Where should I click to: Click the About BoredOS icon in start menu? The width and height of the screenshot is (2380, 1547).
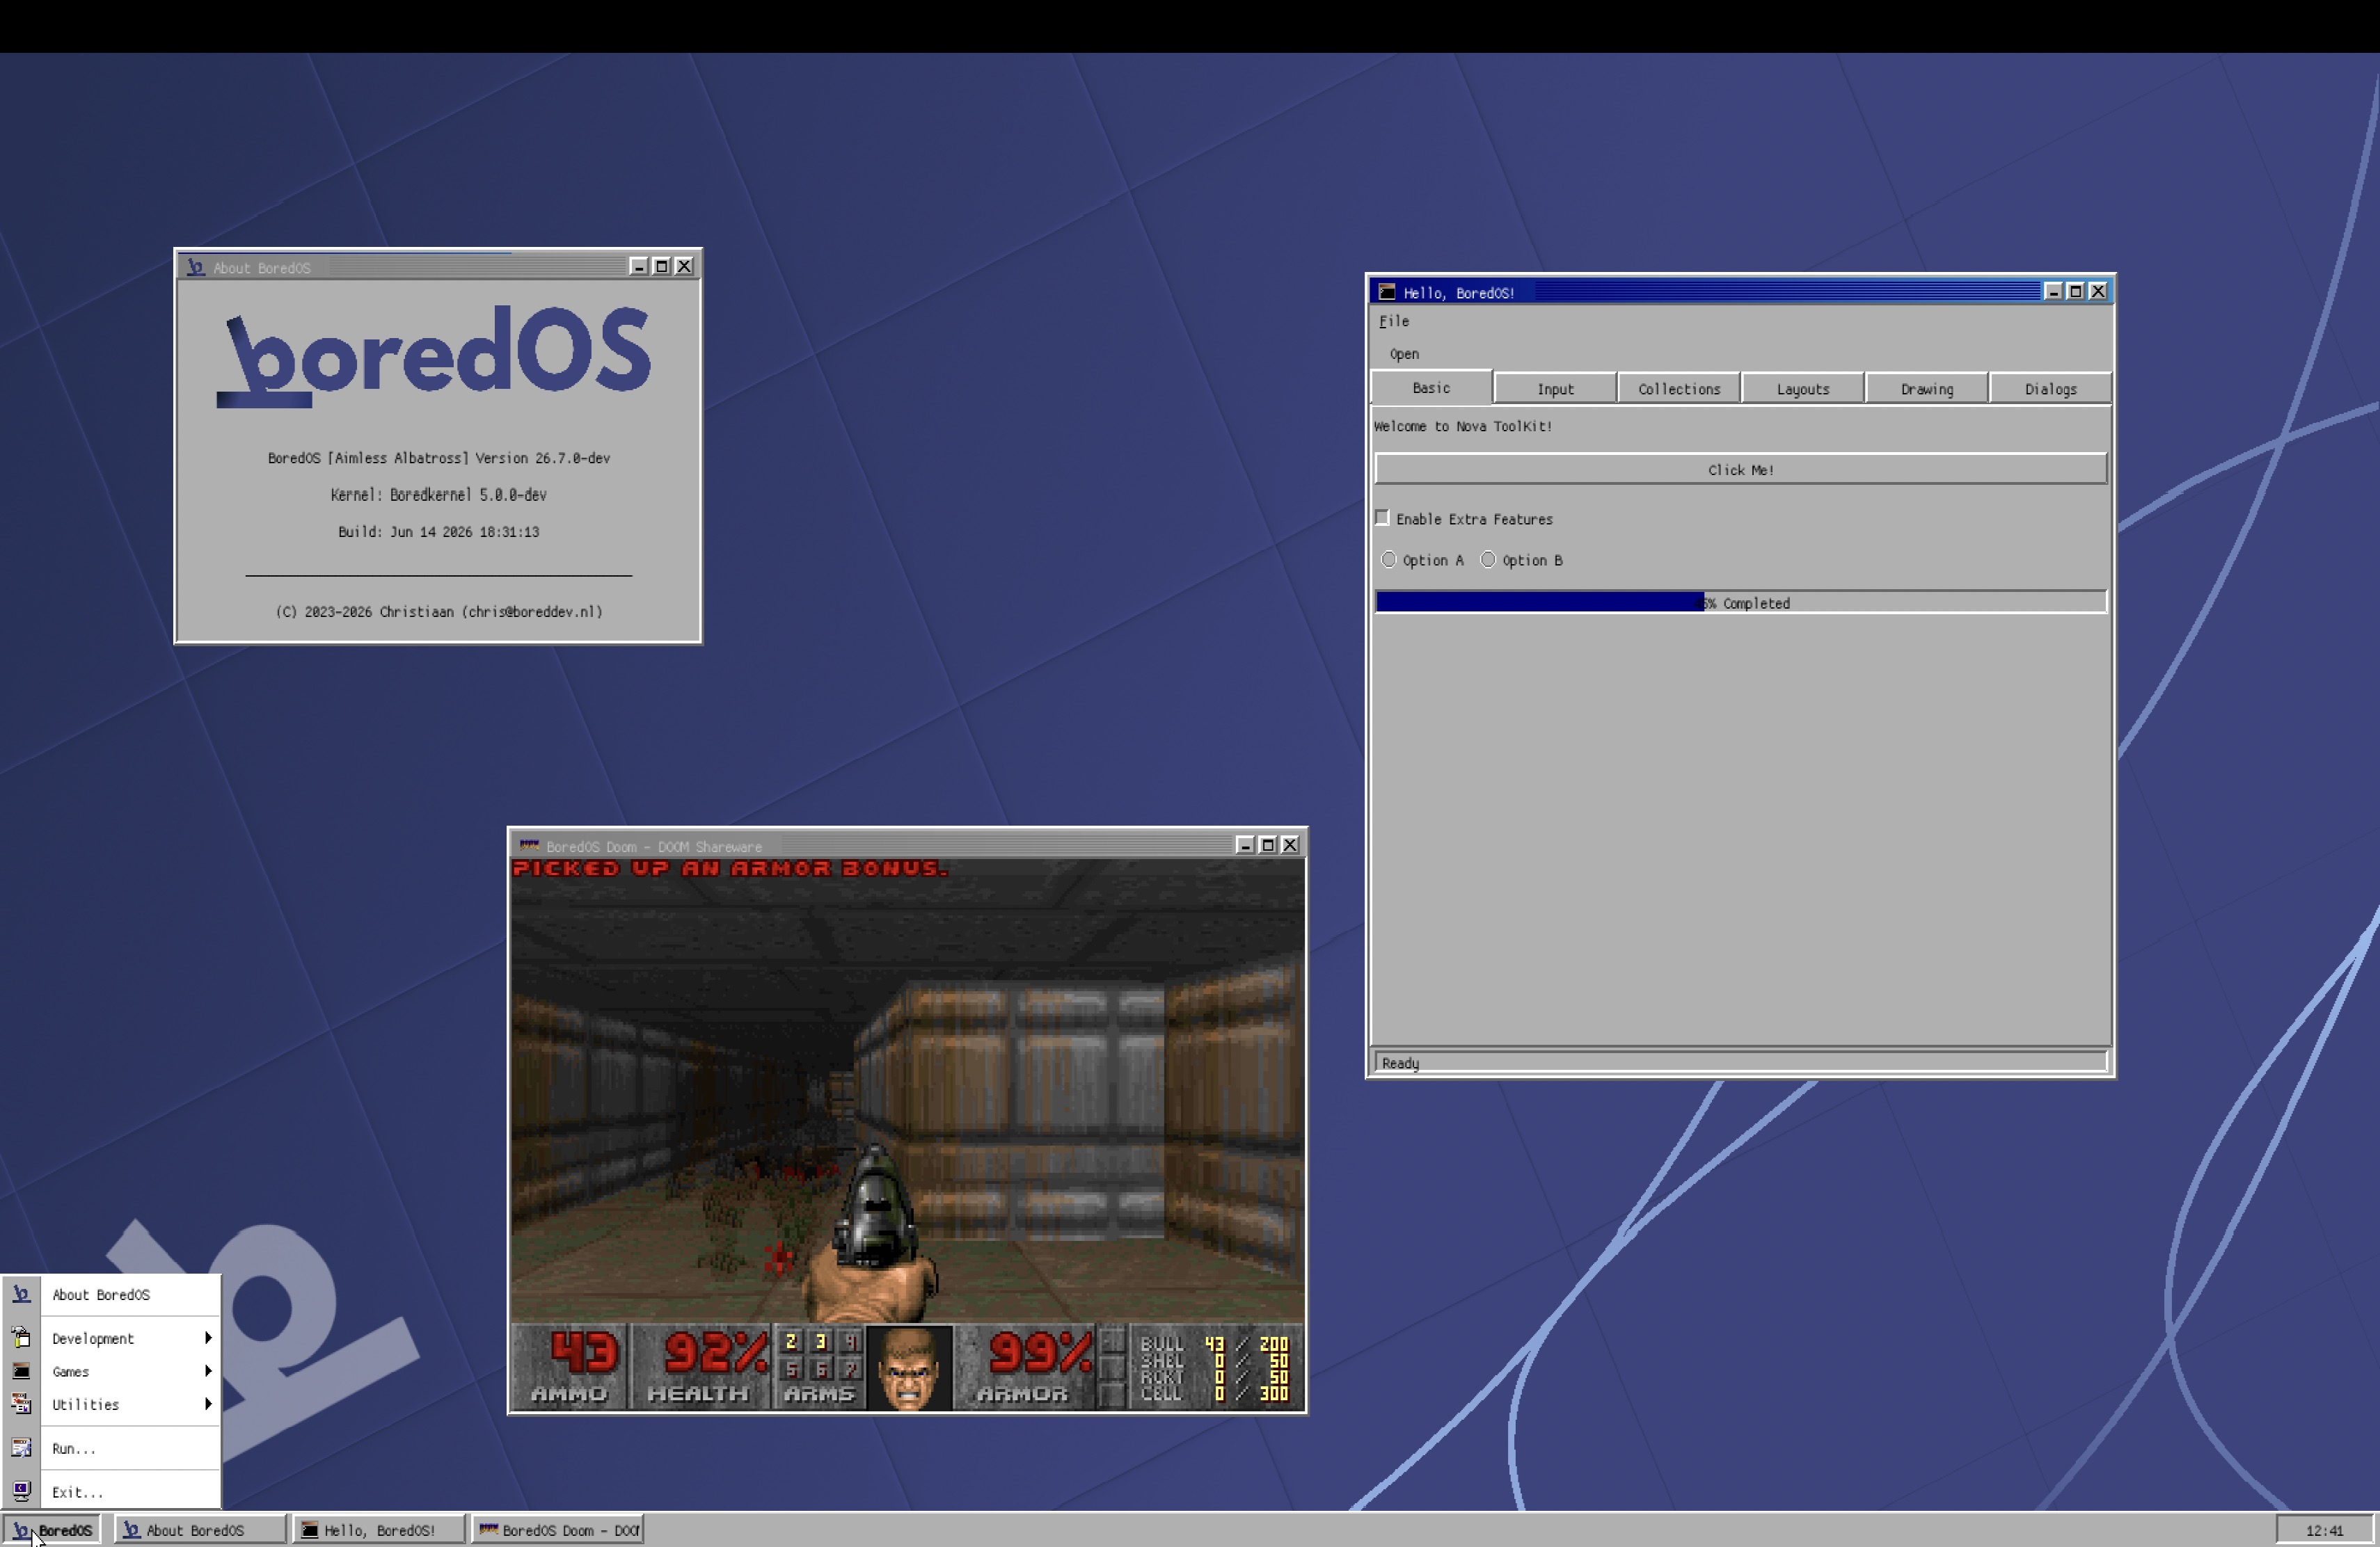[21, 1294]
